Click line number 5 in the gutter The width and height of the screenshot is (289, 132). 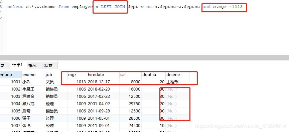coord(1,17)
